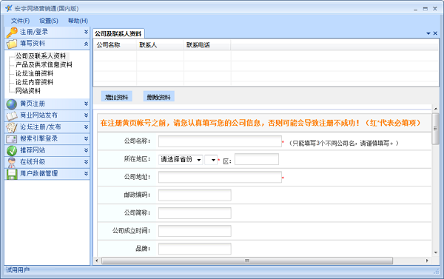
Task: Click the floppy disk icon beside 用户数据管理
Action: click(12, 174)
